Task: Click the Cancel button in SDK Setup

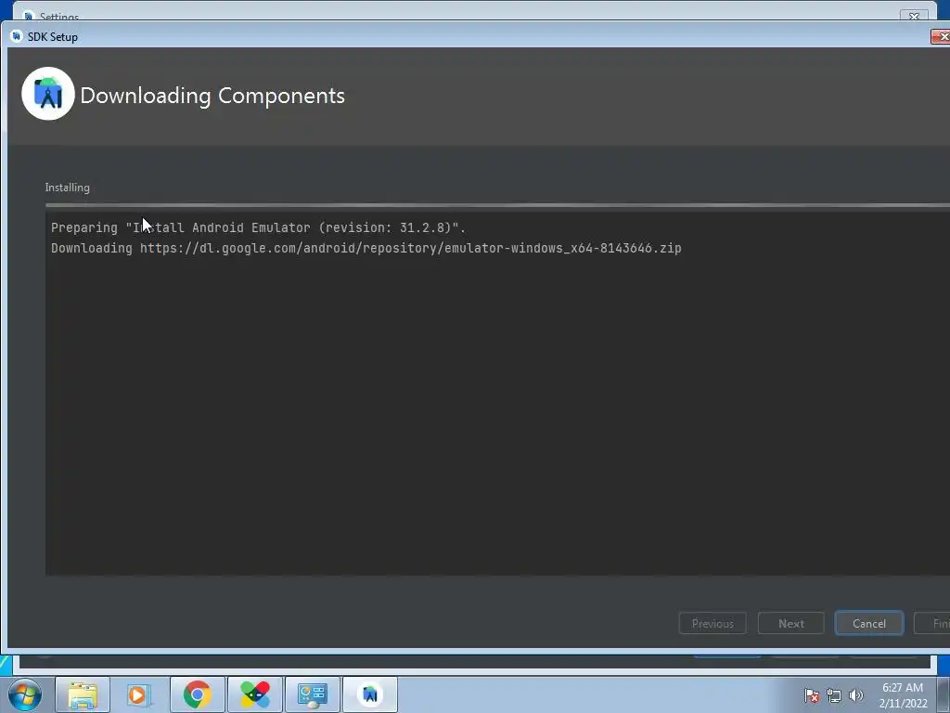Action: (x=868, y=623)
